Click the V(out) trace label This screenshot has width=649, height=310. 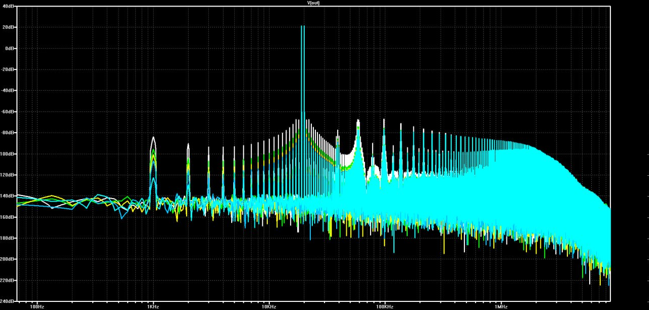(x=313, y=3)
